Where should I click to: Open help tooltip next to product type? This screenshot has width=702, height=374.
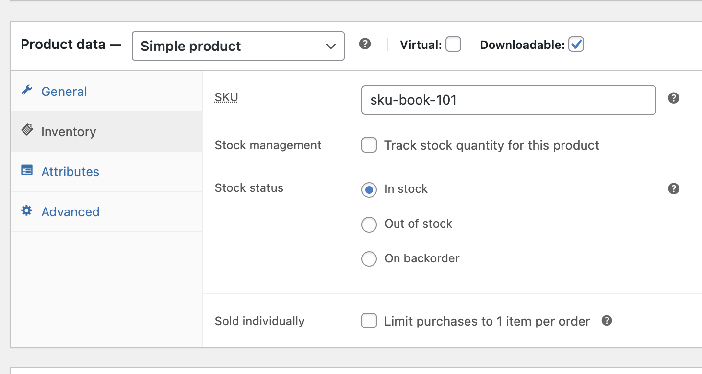365,44
